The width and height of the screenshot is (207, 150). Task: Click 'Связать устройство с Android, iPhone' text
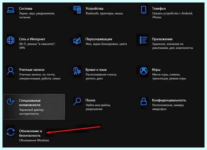point(172,15)
